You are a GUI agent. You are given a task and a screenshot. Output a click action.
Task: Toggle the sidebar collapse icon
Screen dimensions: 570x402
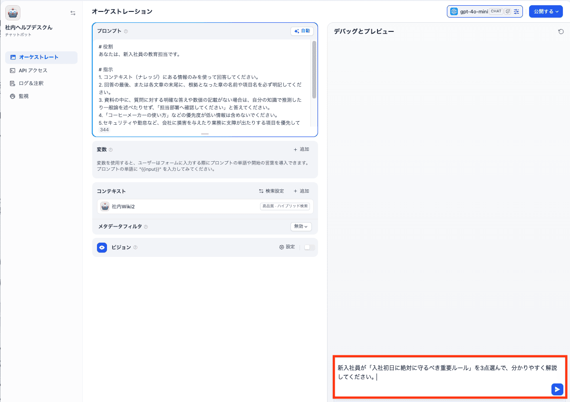(73, 13)
